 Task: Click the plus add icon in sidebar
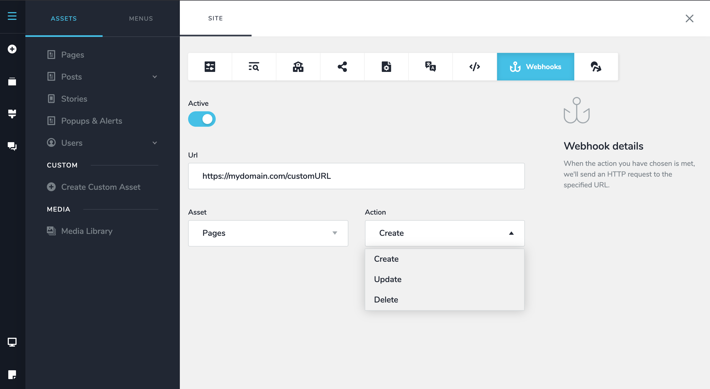coord(12,49)
